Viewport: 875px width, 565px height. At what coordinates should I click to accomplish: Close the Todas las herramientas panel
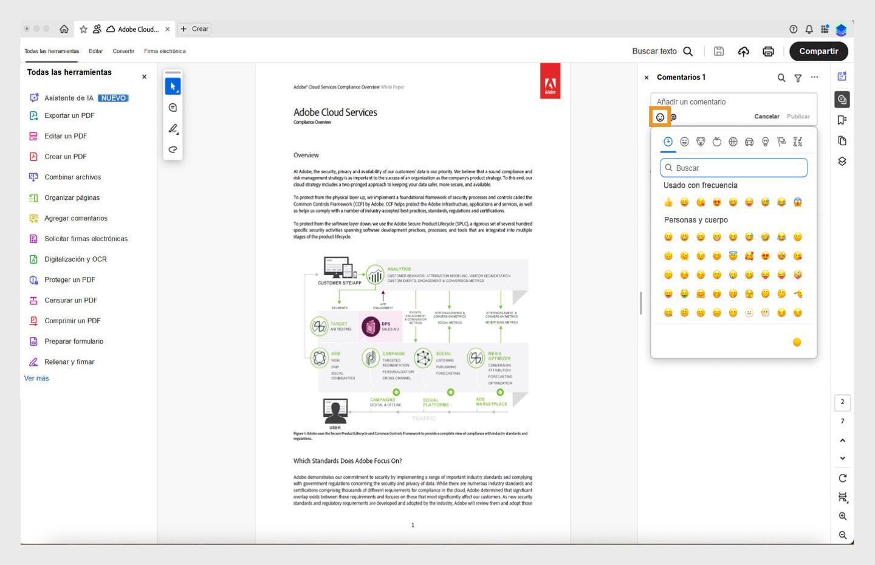[x=144, y=77]
